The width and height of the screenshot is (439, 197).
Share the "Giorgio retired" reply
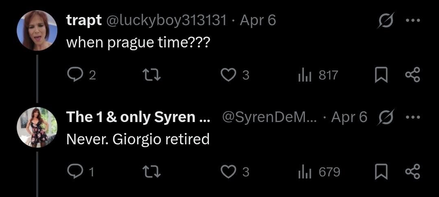[x=412, y=172]
